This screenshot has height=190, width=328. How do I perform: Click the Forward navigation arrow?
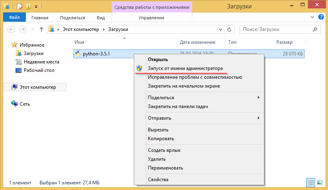(x=23, y=29)
